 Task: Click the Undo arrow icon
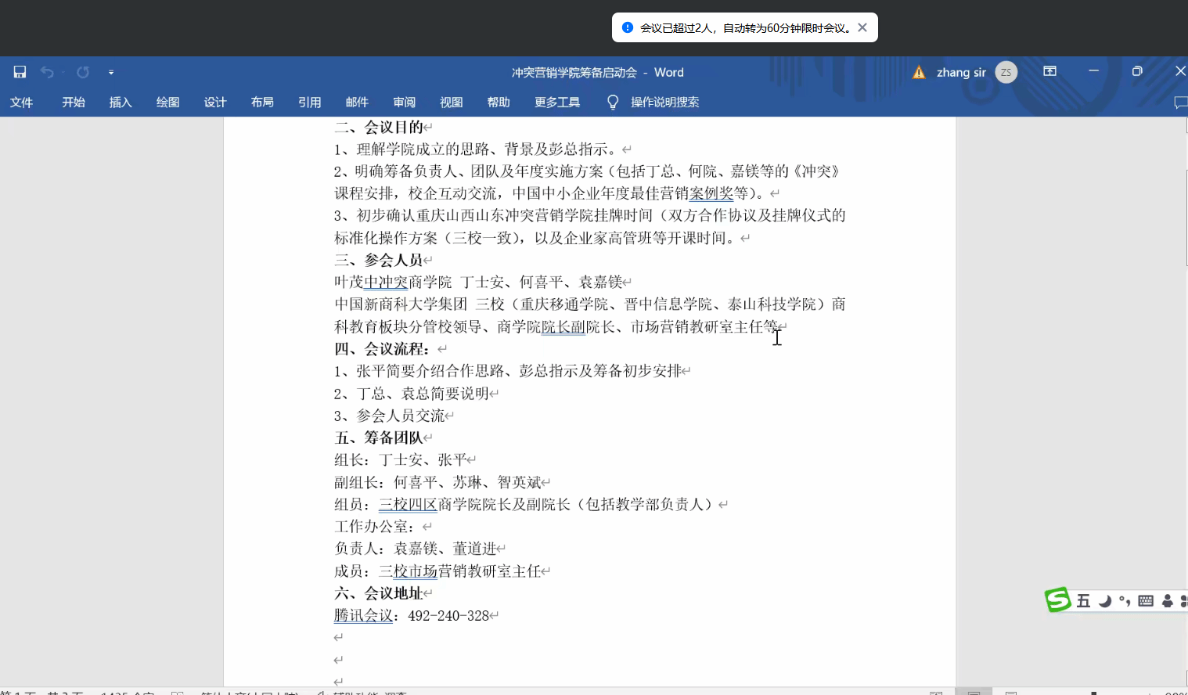[47, 72]
